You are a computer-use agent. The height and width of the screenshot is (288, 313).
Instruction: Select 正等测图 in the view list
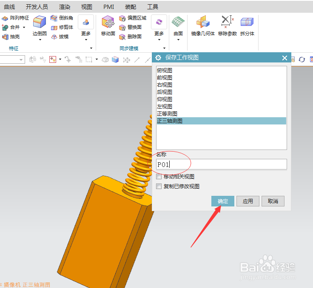pos(222,114)
